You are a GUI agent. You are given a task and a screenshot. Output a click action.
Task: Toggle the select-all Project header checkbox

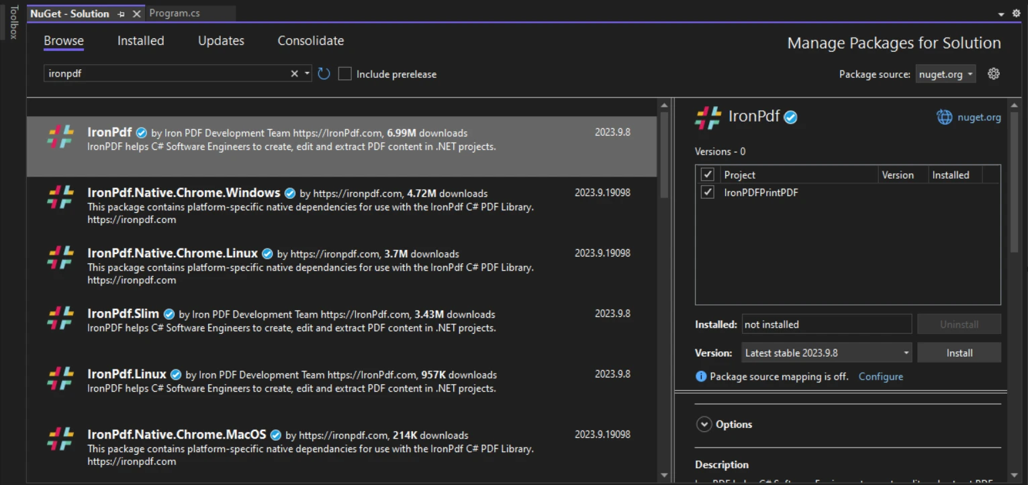707,175
